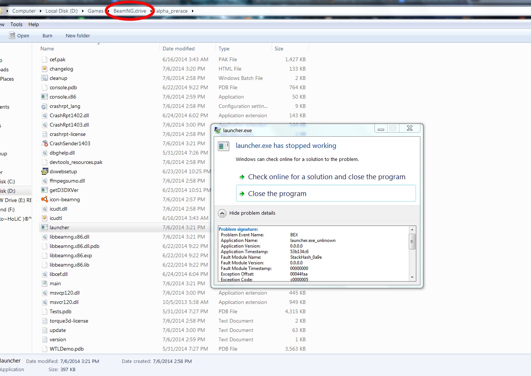
Task: Select the CrashRpt1403.dll file name
Action: (x=69, y=125)
